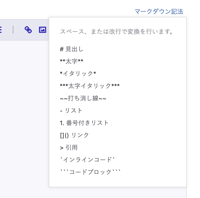Select the '- リスト' bullet list entry

[x=71, y=111]
